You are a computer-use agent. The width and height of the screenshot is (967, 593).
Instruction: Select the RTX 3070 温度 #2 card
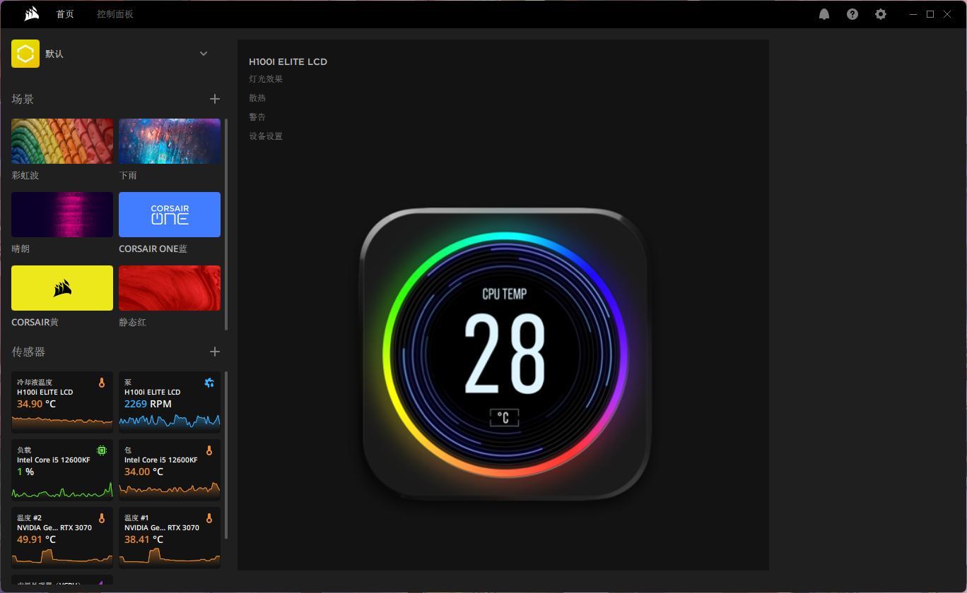point(62,537)
